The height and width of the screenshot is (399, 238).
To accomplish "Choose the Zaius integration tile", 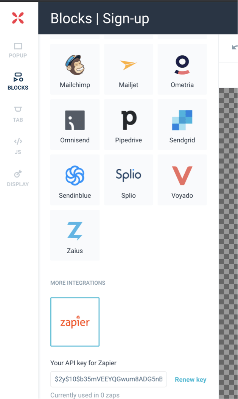I will click(75, 235).
